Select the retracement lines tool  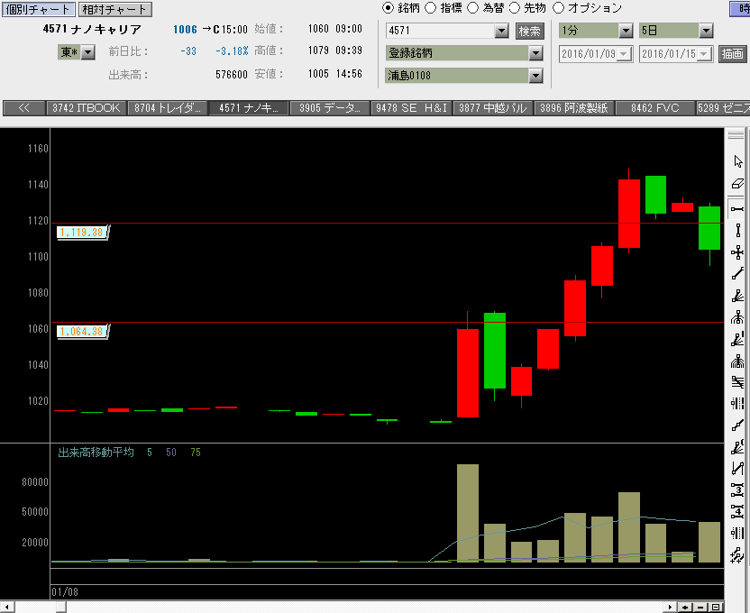coord(737,382)
